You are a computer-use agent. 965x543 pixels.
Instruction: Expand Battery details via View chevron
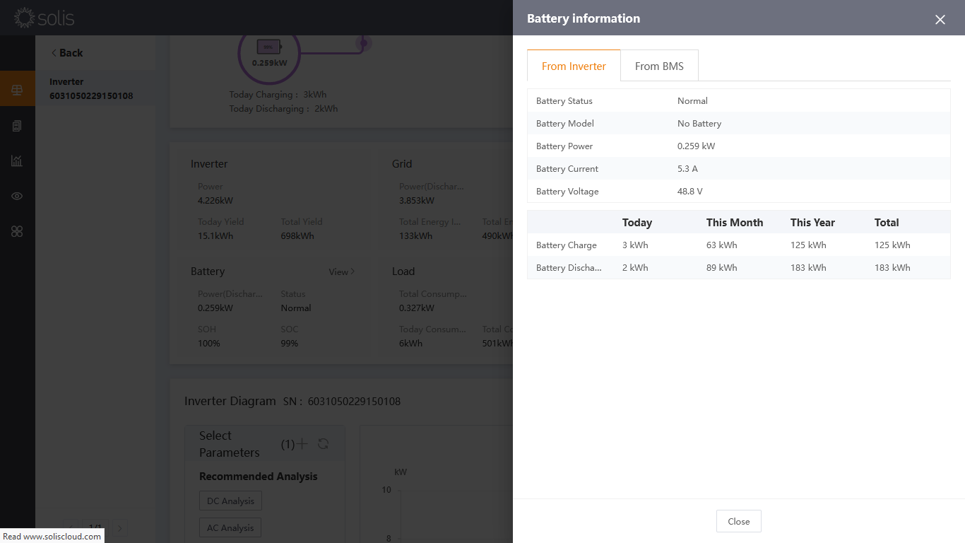coord(342,271)
